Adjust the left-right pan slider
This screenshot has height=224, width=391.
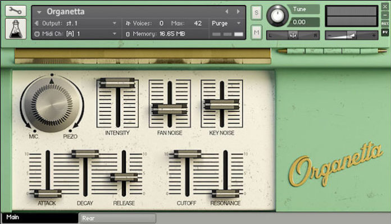pos(293,35)
